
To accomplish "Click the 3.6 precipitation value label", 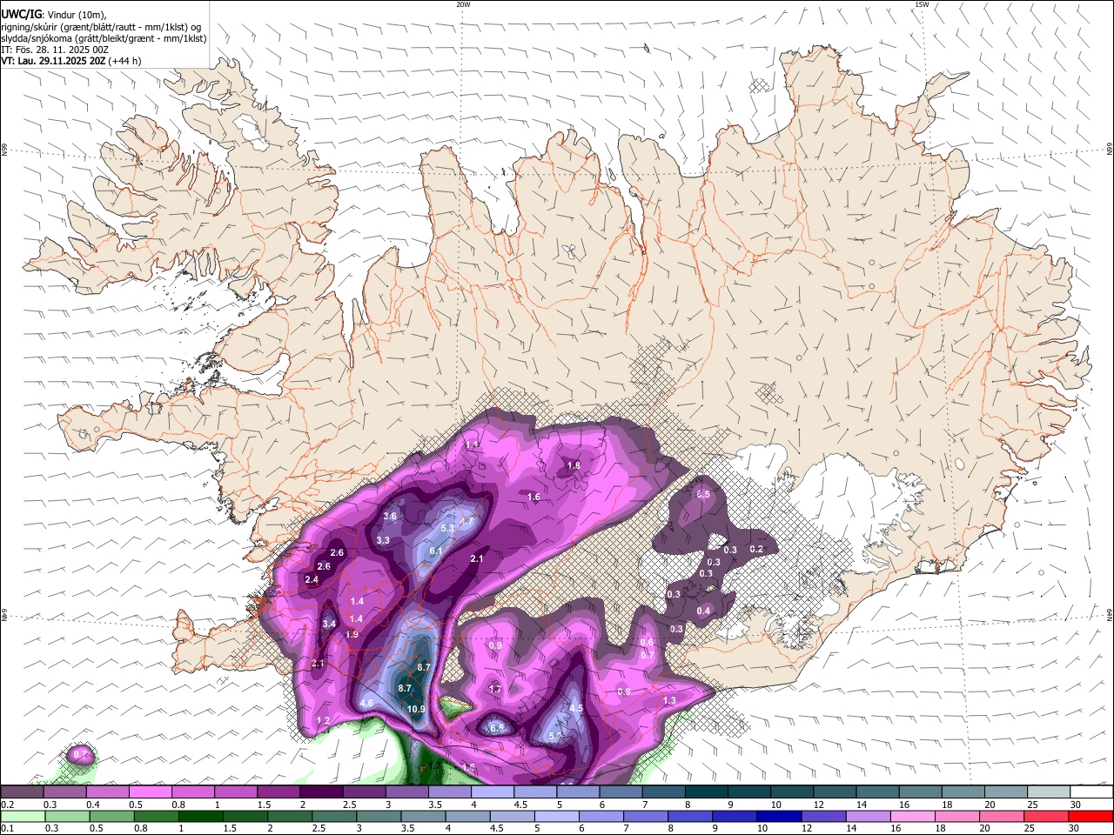I will pyautogui.click(x=390, y=516).
